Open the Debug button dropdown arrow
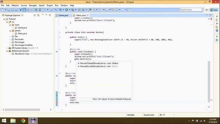This screenshot has height=124, width=220. pyautogui.click(x=63, y=10)
